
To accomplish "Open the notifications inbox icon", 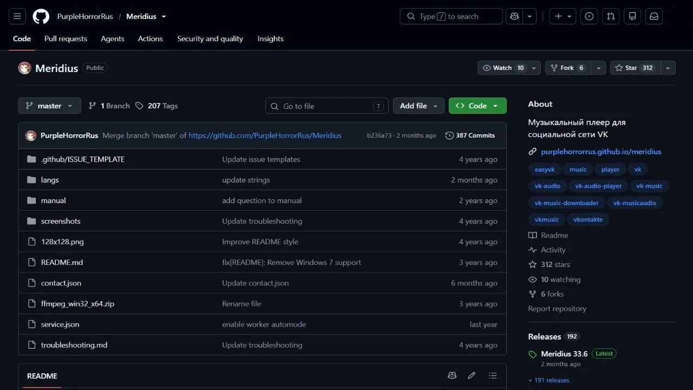I will point(654,16).
